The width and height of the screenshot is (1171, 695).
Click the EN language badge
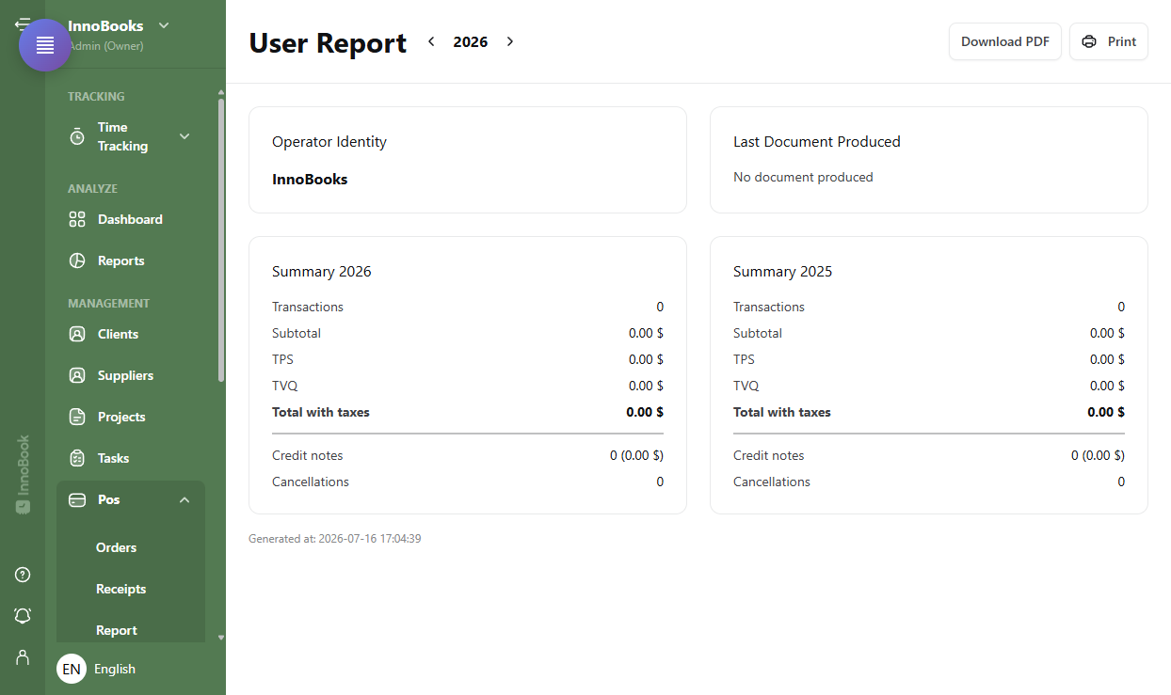coord(72,669)
